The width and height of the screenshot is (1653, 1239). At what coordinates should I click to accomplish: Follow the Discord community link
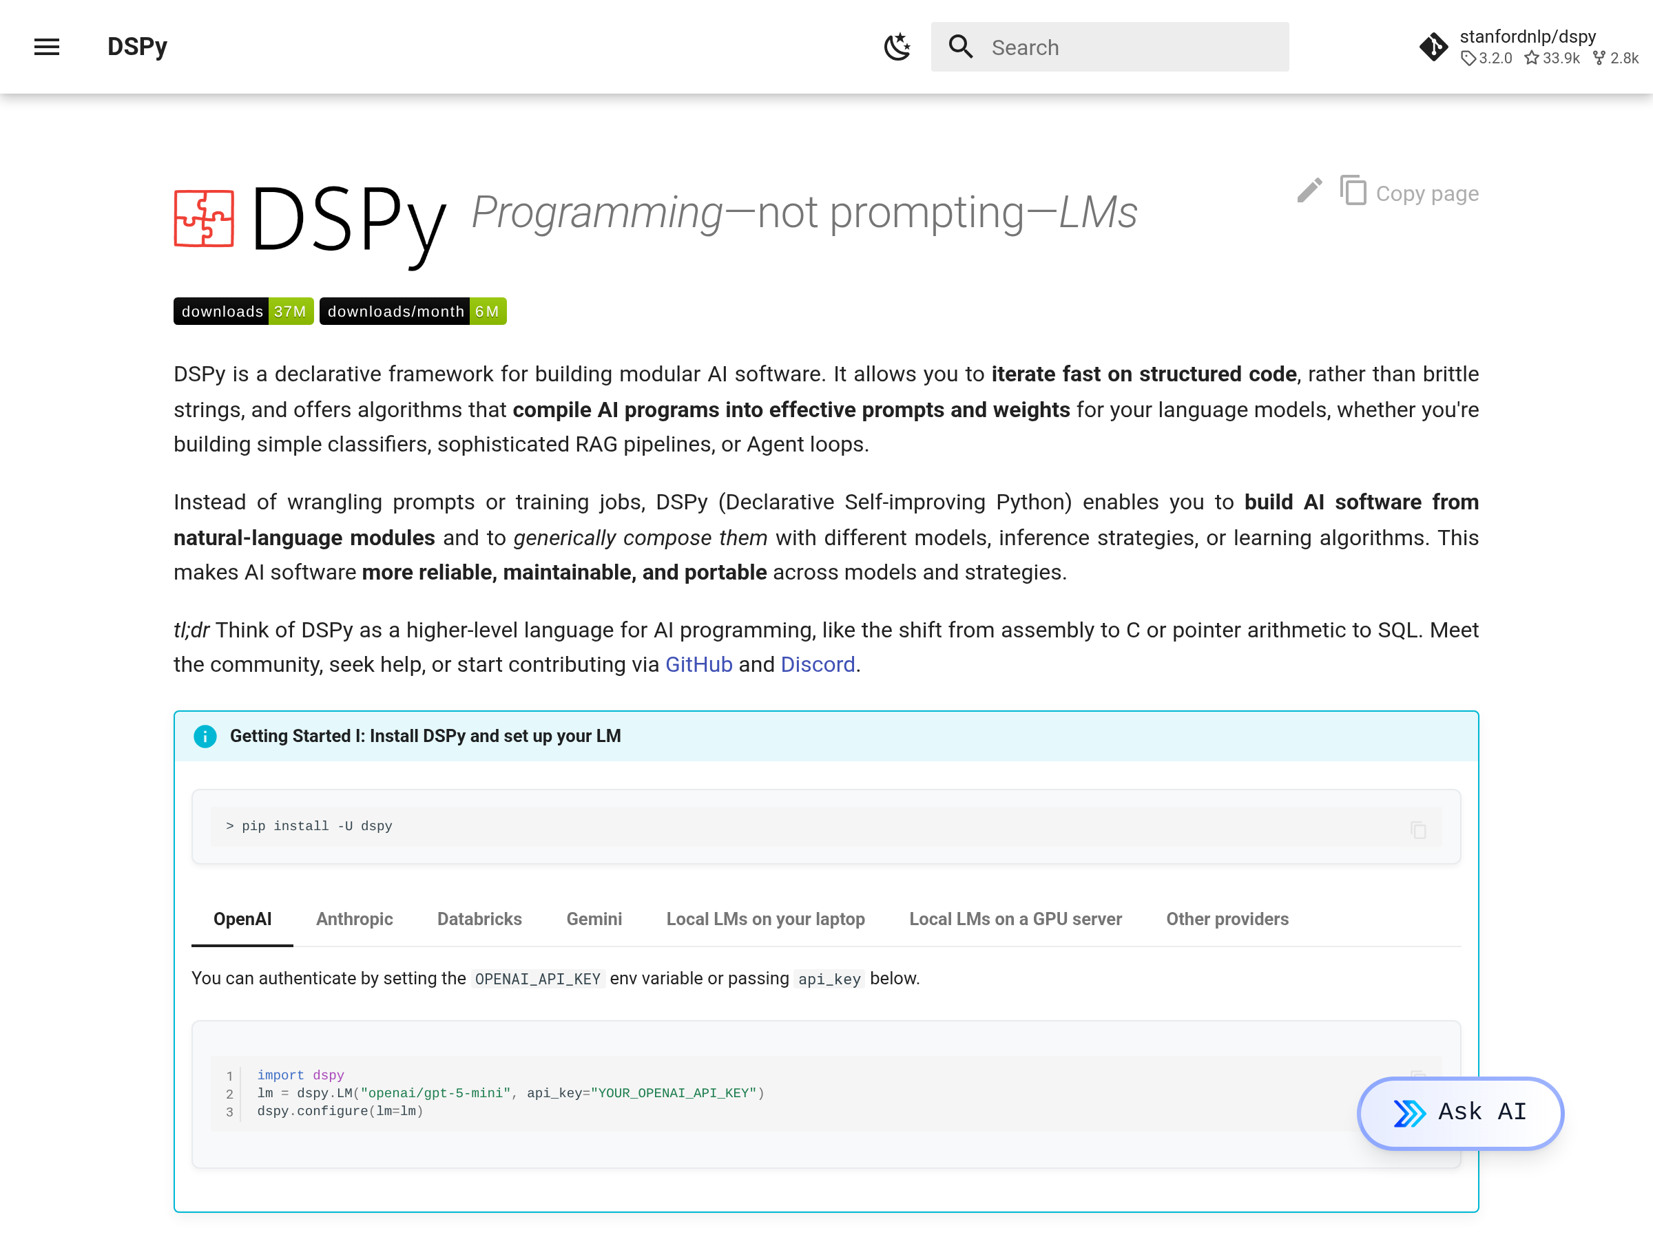(818, 665)
